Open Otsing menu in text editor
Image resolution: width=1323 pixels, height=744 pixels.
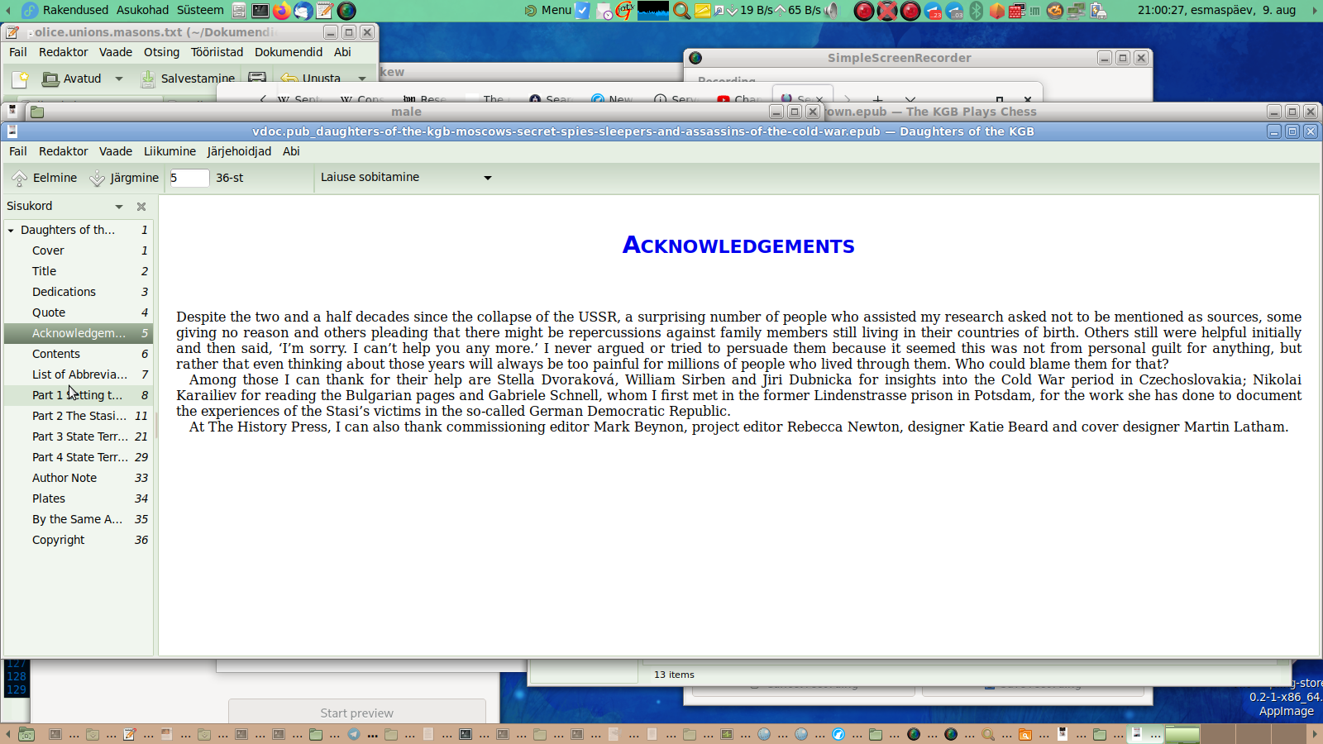(x=161, y=52)
